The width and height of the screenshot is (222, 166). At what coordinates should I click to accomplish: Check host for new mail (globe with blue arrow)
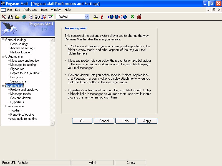(111, 17)
